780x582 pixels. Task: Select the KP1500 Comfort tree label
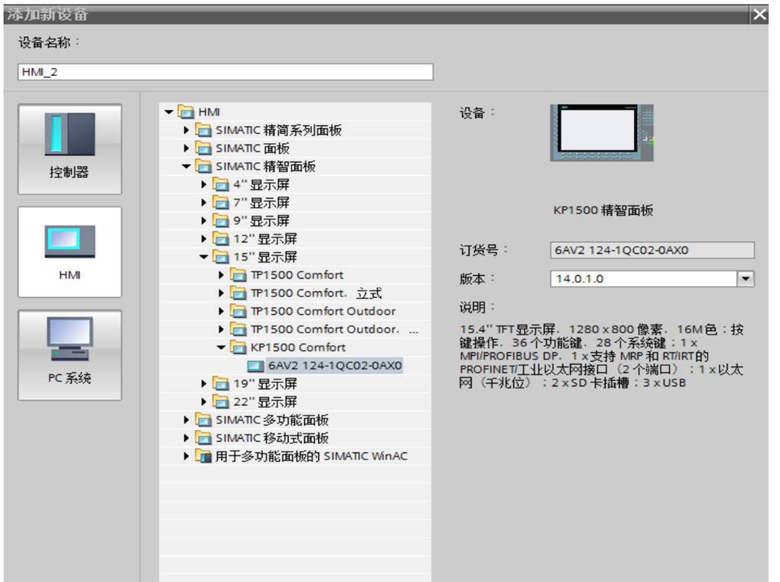coord(297,347)
